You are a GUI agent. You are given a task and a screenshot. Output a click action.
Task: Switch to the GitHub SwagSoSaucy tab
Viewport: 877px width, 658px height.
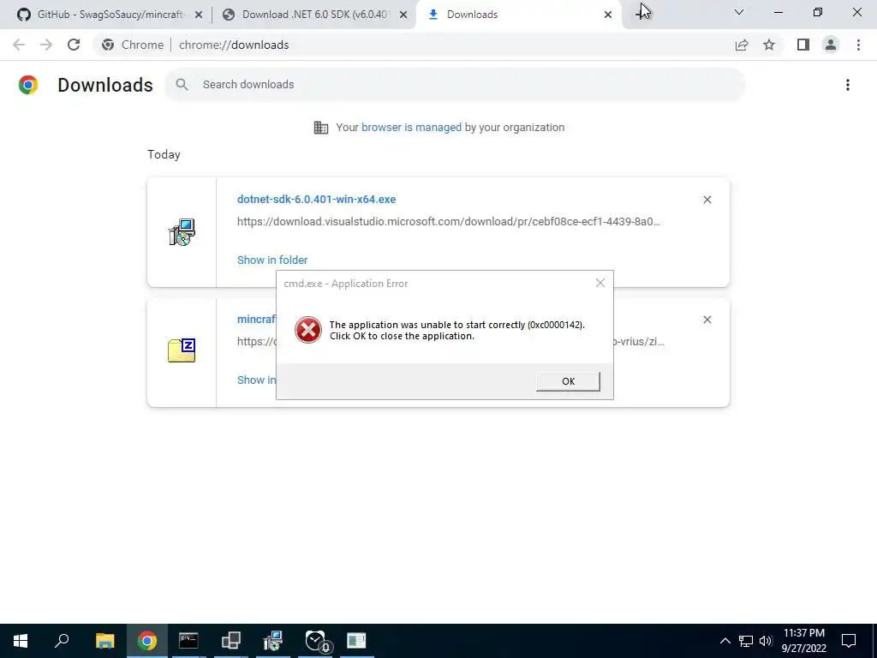110,15
